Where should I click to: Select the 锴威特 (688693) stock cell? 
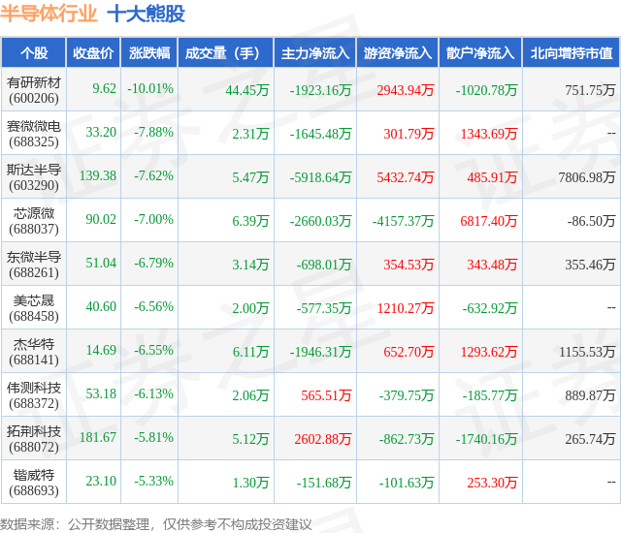[x=34, y=483]
